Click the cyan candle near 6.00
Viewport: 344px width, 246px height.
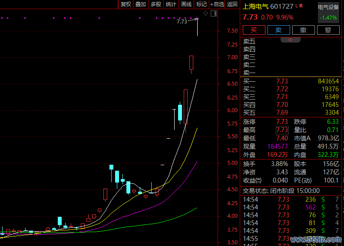(180, 113)
